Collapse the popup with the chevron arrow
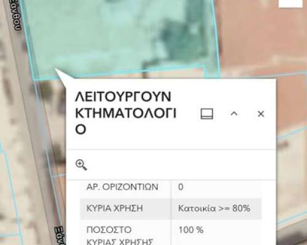This screenshot has width=307, height=245. [x=234, y=114]
